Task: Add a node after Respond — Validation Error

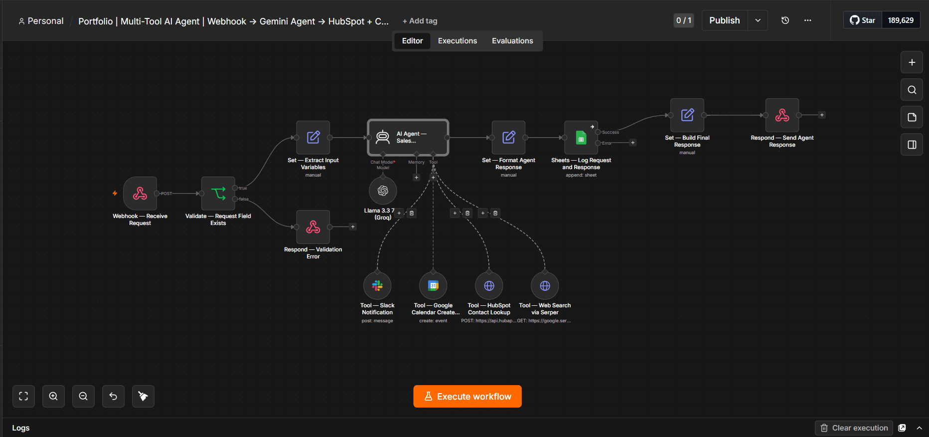Action: pos(353,227)
